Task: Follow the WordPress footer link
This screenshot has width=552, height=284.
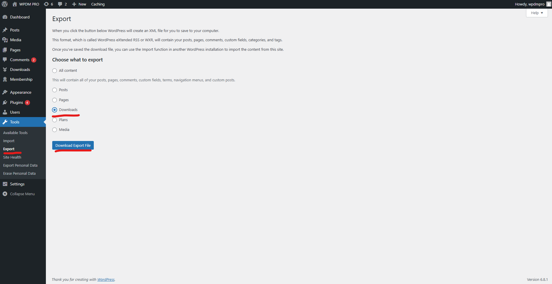Action: pyautogui.click(x=106, y=279)
